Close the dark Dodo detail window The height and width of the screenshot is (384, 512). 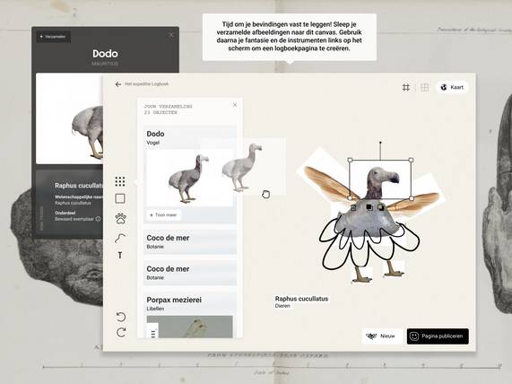click(x=171, y=35)
